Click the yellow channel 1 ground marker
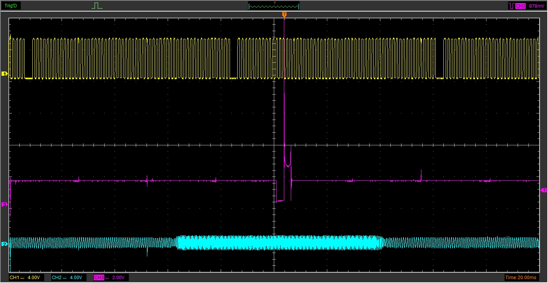This screenshot has width=548, height=283. pyautogui.click(x=5, y=73)
